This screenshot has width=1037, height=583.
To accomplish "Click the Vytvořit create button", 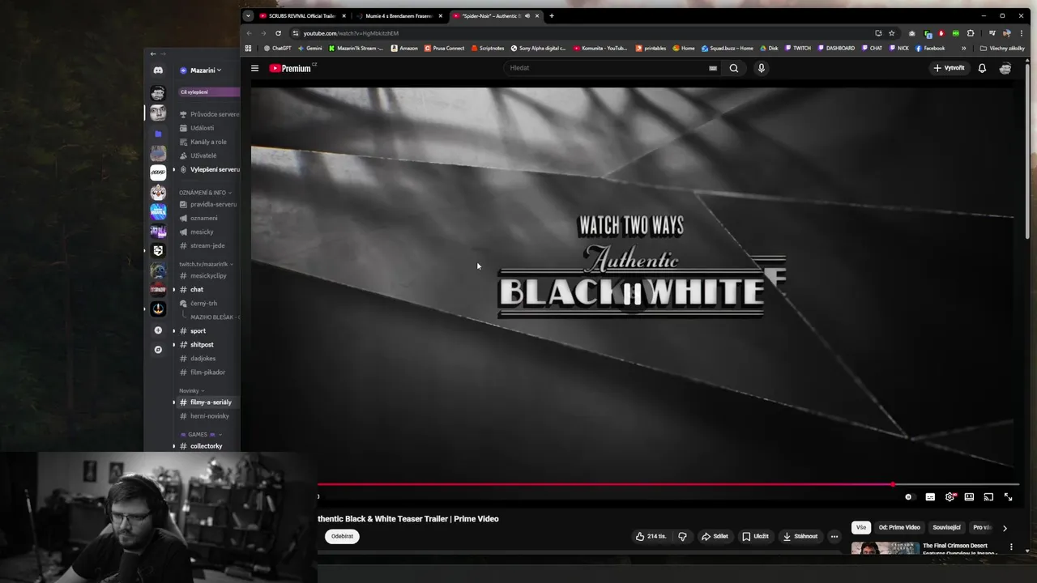I will click(x=949, y=68).
